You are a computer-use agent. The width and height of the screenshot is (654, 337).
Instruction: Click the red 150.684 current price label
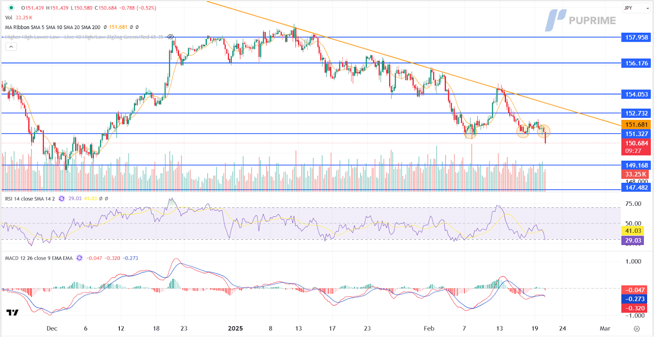636,143
